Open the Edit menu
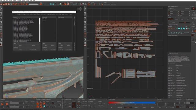This screenshot has width=196, height=110. coord(4,1)
